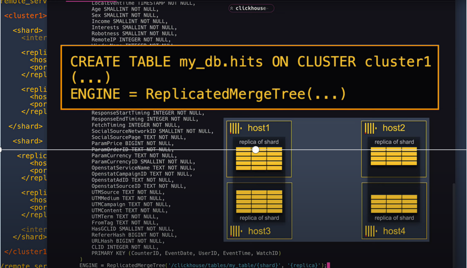Click the line 'Interests SMALLINT NOT NULL,'

(x=135, y=28)
